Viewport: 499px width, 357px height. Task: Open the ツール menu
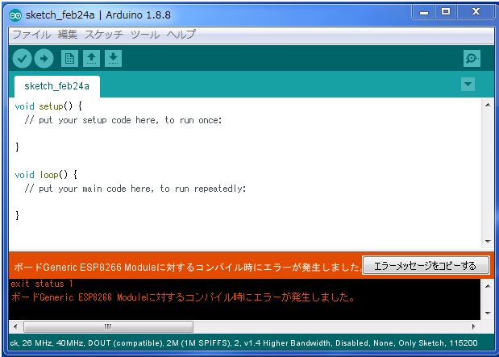point(145,35)
